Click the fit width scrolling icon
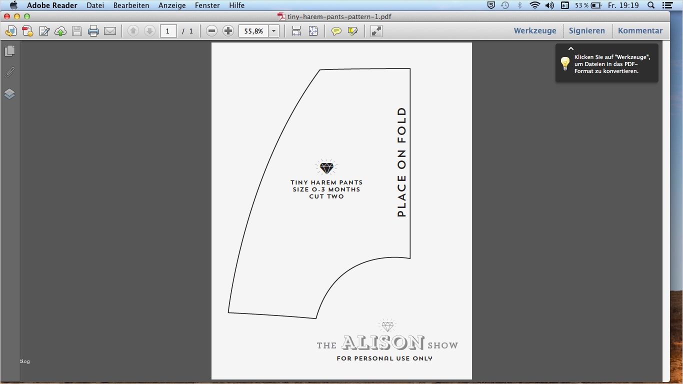 (x=296, y=31)
